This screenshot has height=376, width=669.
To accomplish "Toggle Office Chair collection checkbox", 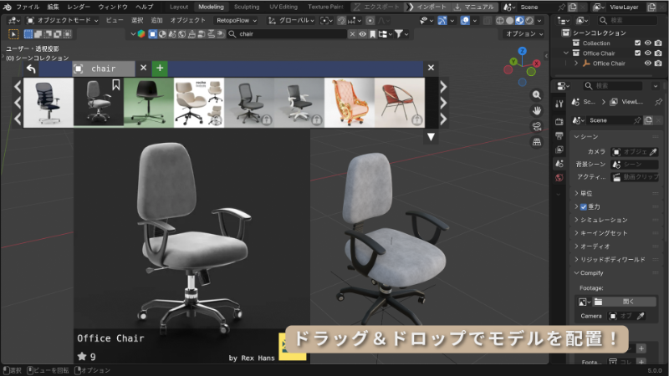I will click(x=637, y=53).
